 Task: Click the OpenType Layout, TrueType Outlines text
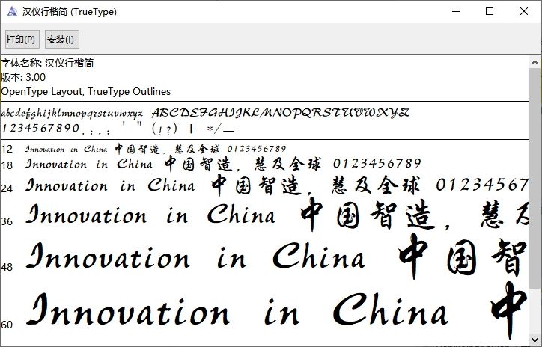click(x=86, y=91)
